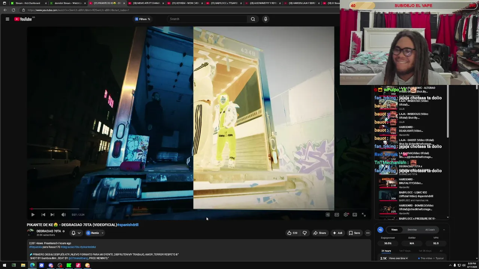Open system volume speaker in tray
Screen dimensions: 479x269
464,266
